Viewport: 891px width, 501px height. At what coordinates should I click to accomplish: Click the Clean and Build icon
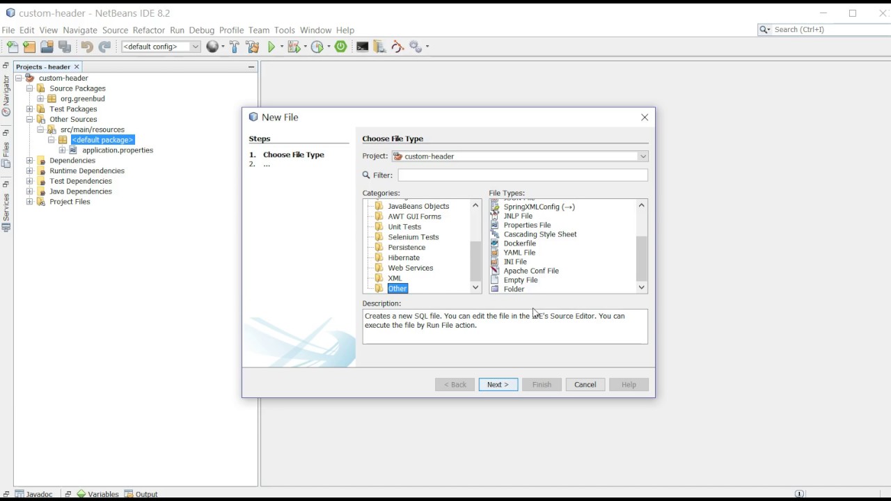tap(253, 47)
